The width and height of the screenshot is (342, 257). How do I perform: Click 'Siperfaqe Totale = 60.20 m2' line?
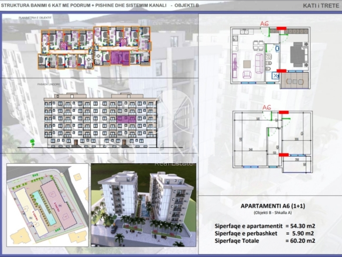point(265,241)
